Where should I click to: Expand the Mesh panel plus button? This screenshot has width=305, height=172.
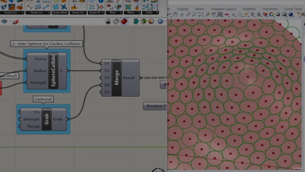point(139,12)
